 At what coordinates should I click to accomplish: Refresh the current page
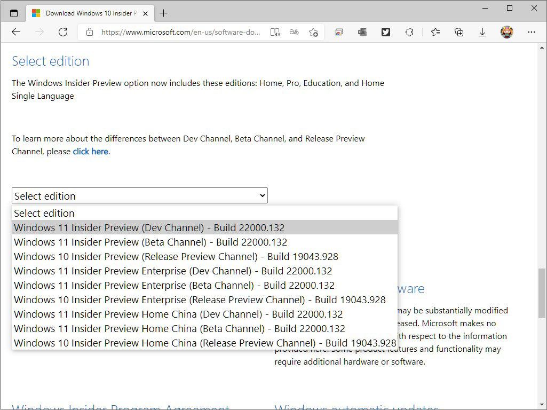point(63,32)
